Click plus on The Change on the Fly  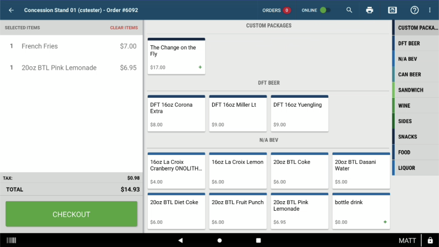click(200, 67)
